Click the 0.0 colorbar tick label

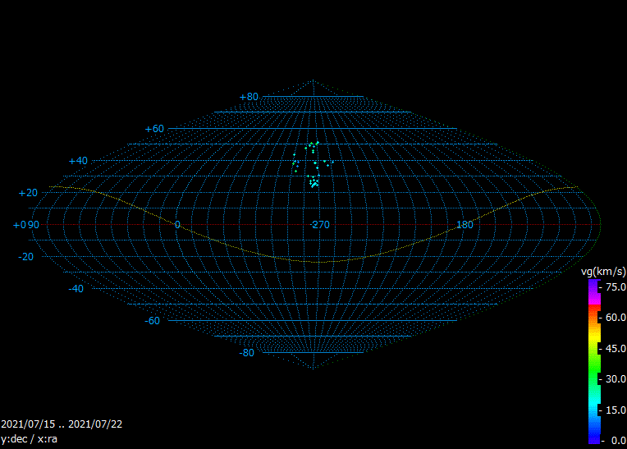click(619, 441)
